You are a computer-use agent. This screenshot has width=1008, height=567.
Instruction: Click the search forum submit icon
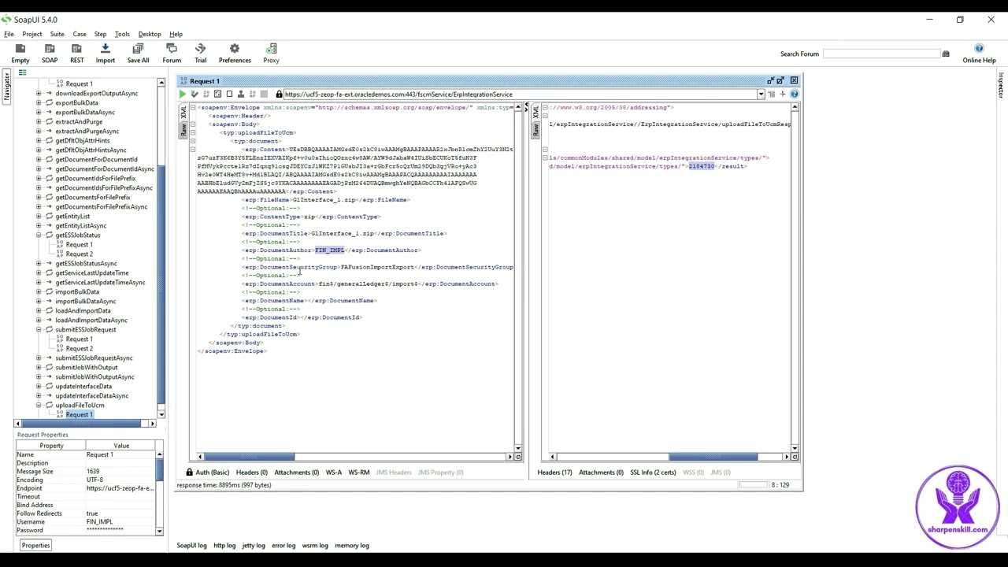coord(946,54)
